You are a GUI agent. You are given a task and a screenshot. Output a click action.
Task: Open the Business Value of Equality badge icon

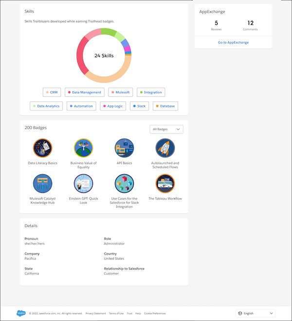pos(84,148)
